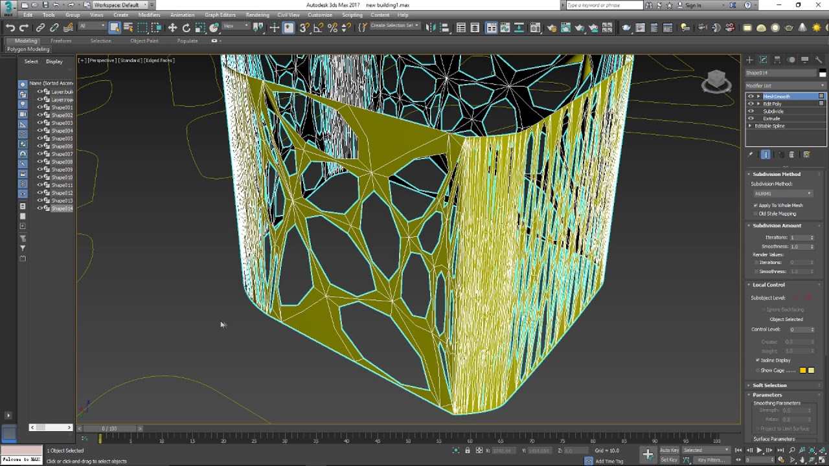The width and height of the screenshot is (829, 466).
Task: Expand the Editable Spline stack entry
Action: point(751,126)
